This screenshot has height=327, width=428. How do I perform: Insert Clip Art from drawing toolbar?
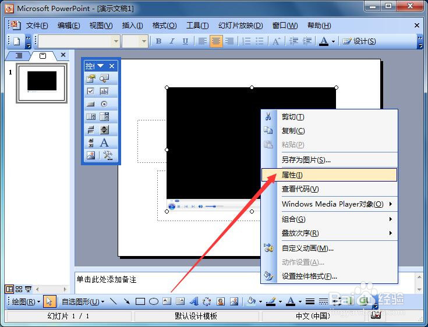coord(221,301)
